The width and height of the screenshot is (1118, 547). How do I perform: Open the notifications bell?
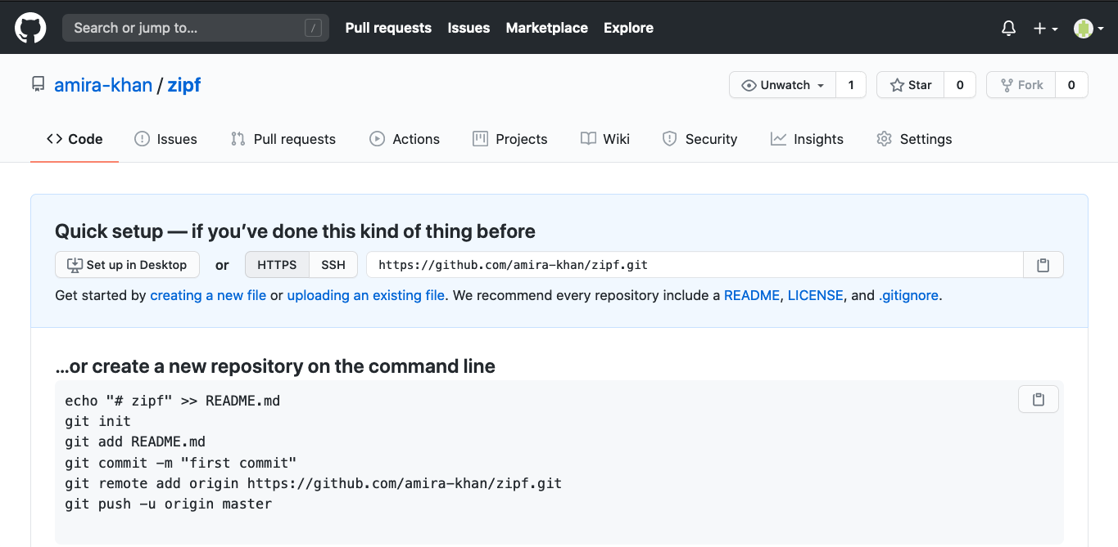pos(1009,28)
